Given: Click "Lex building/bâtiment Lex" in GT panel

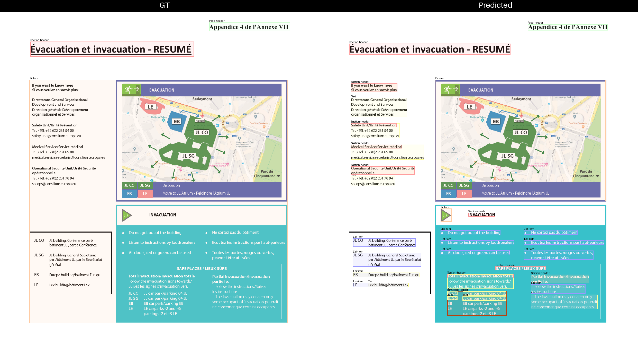Looking at the screenshot, I should pos(69,285).
